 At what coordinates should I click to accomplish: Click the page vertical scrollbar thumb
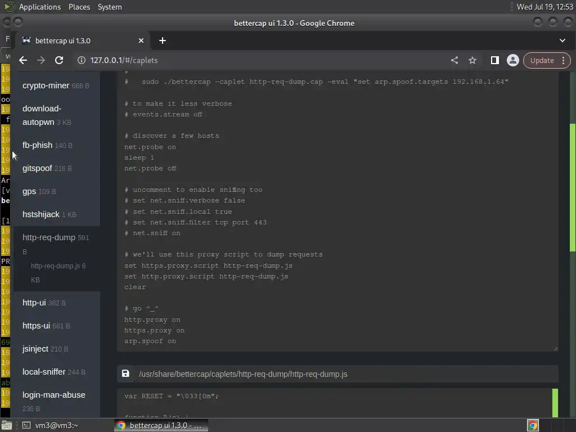coord(572,187)
